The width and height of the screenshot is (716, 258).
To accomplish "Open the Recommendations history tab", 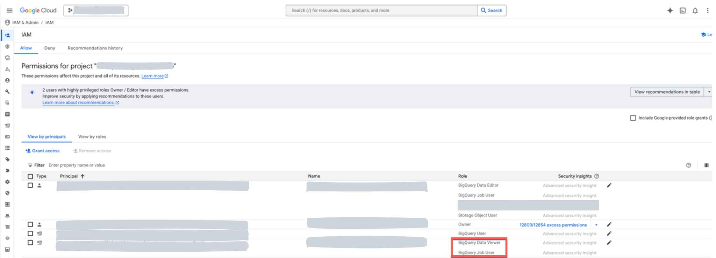I will click(95, 48).
